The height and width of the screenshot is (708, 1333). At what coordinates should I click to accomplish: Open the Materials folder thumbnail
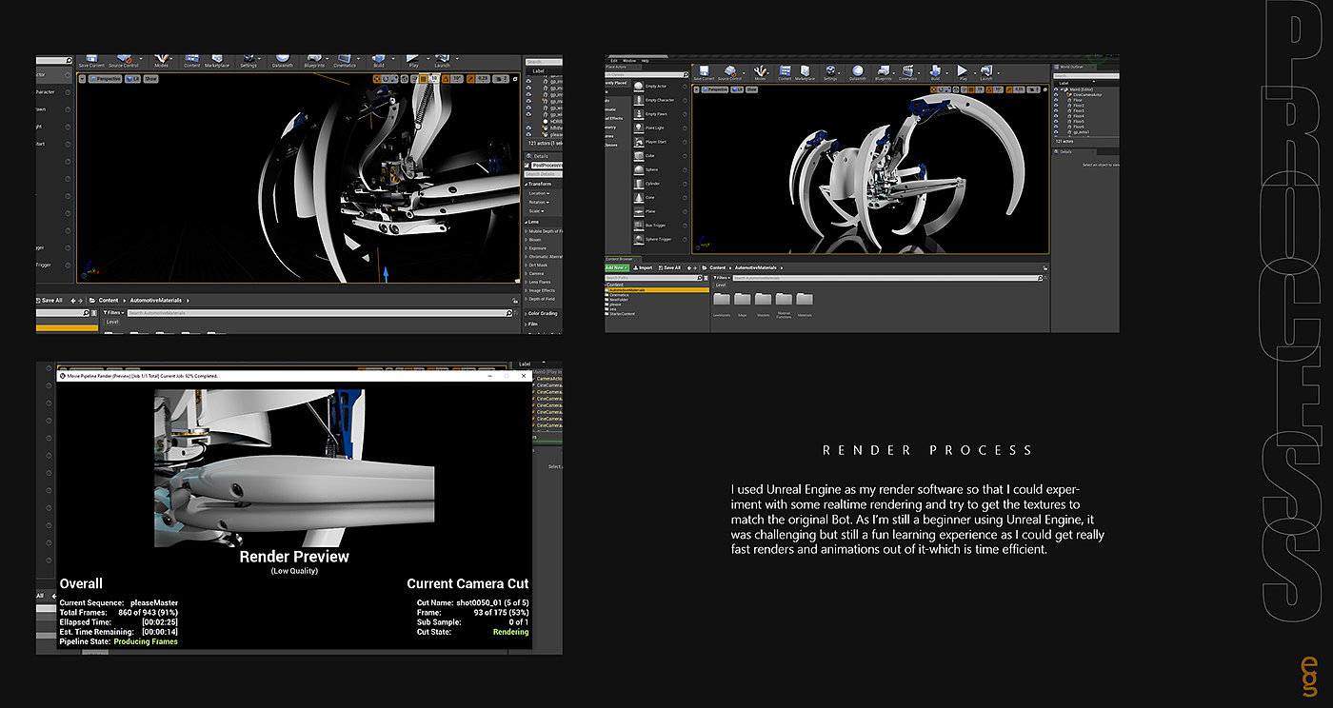805,301
